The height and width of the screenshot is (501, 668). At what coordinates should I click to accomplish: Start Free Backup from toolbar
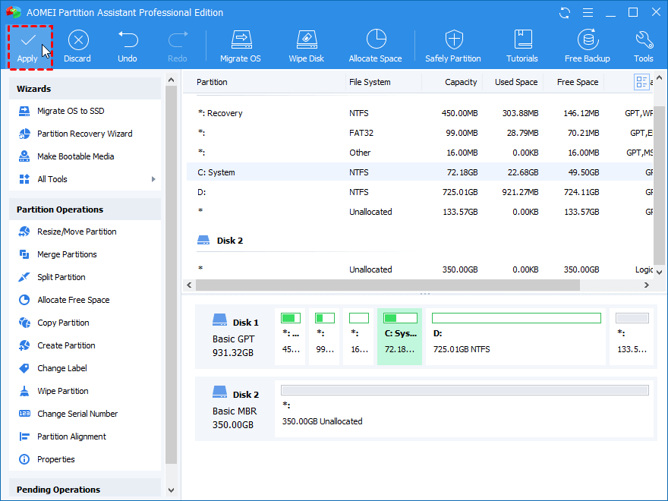point(587,40)
